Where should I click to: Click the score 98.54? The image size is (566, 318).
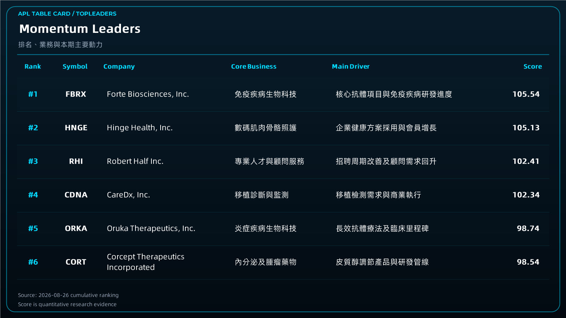pyautogui.click(x=528, y=262)
